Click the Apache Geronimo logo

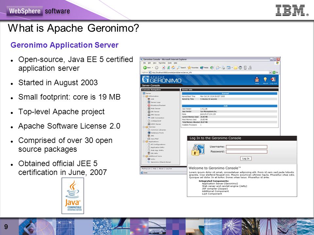[x=161, y=79]
